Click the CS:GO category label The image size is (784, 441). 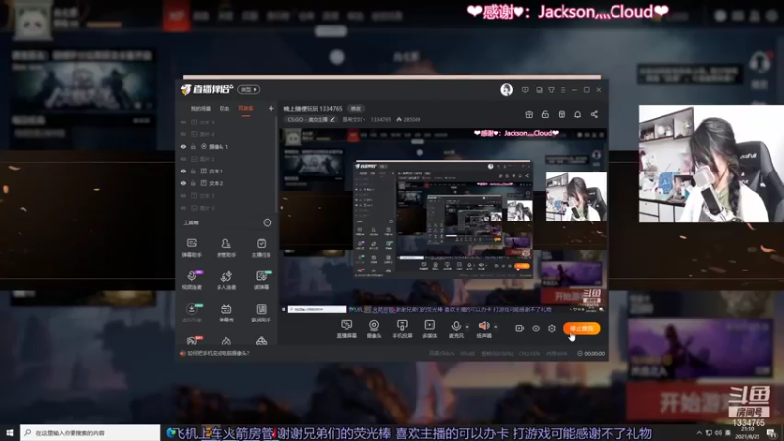coord(307,119)
